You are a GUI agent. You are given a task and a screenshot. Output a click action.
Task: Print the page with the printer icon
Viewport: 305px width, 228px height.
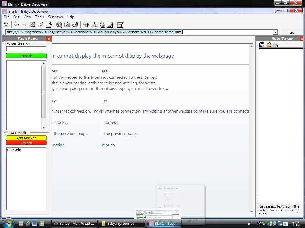85,25
